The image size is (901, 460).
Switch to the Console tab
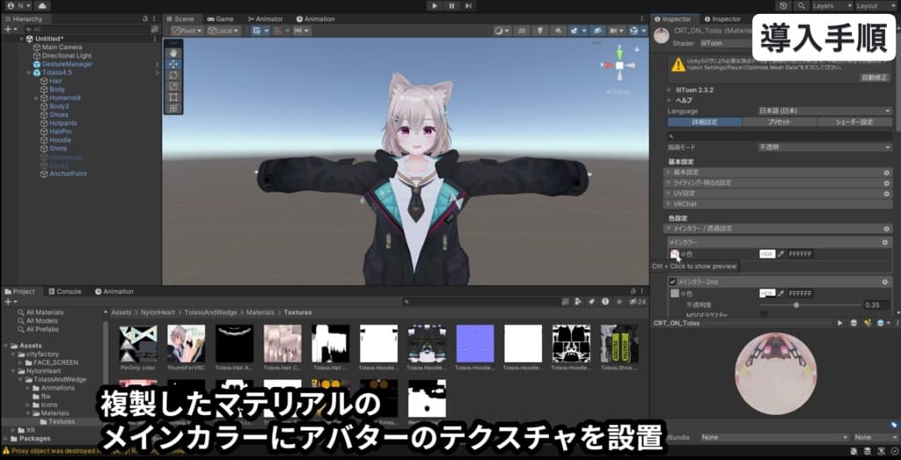click(65, 291)
